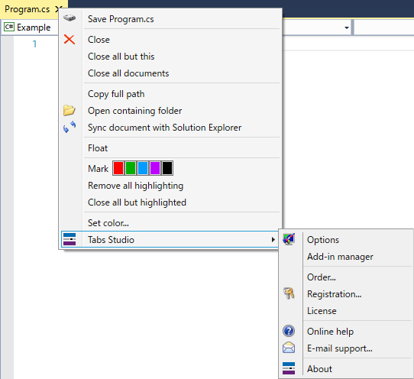Select Remove all highlighting
The height and width of the screenshot is (379, 414).
coord(170,186)
